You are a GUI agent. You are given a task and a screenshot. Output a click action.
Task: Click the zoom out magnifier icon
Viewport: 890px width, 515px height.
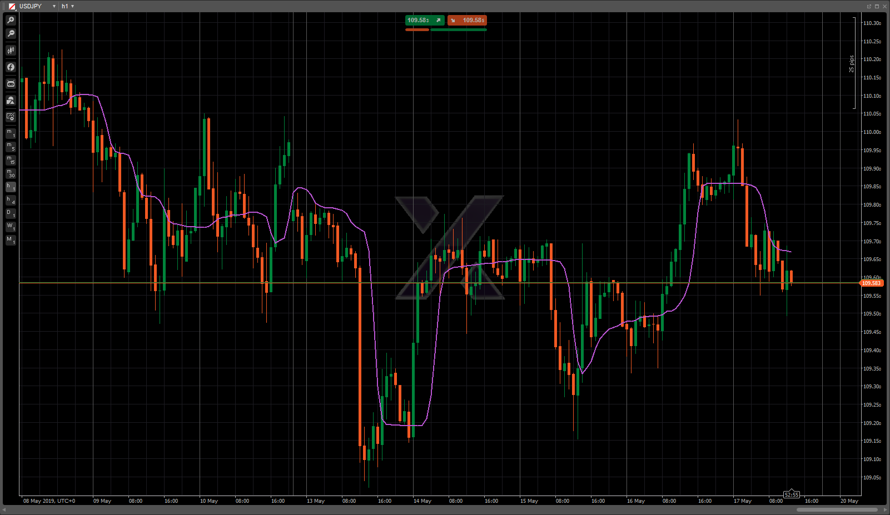point(11,34)
